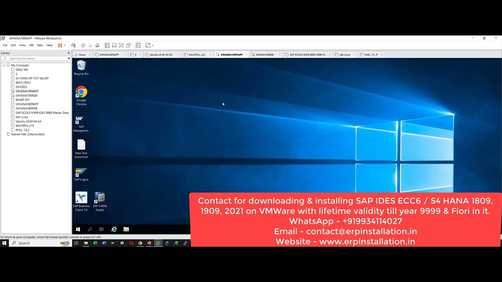Select SAP HANA Studio desktop icon
The image size is (502, 282).
tap(100, 202)
